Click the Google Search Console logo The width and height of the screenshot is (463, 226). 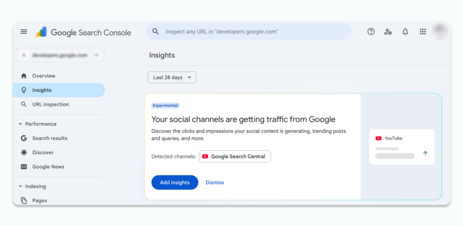click(83, 32)
